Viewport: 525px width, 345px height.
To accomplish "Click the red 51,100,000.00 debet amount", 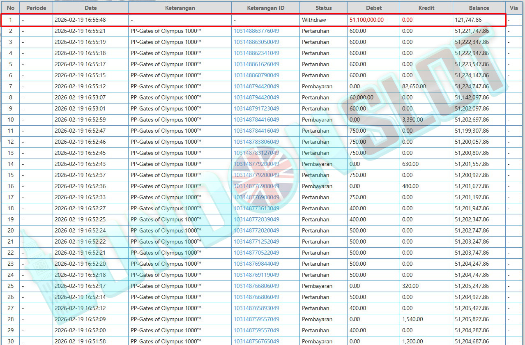I will click(x=366, y=20).
